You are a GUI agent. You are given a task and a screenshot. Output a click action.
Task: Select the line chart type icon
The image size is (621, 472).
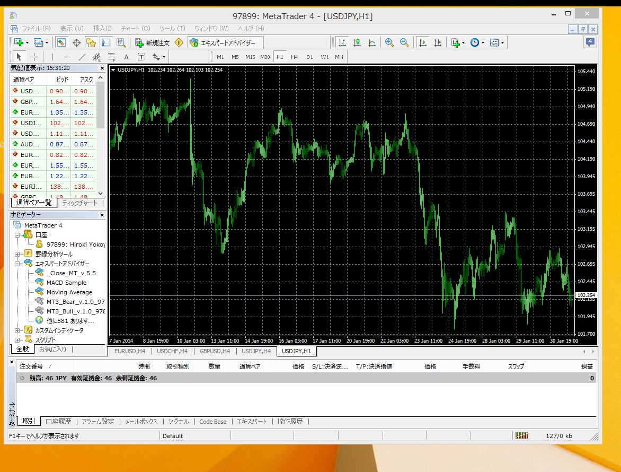click(372, 42)
